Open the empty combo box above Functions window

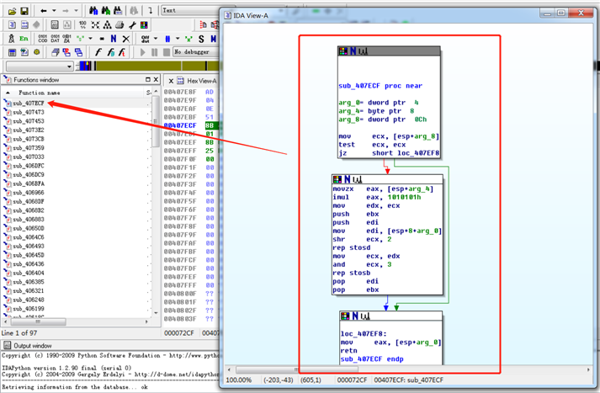40,66
